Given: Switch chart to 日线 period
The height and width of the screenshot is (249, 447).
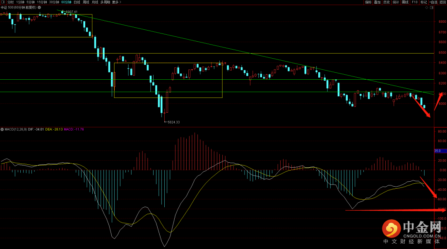Looking at the screenshot, I should point(77,2).
